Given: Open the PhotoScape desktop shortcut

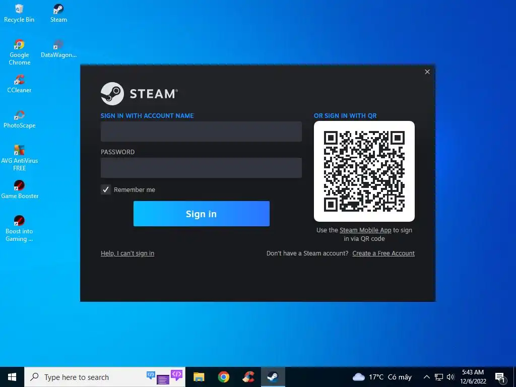Looking at the screenshot, I should (19, 119).
